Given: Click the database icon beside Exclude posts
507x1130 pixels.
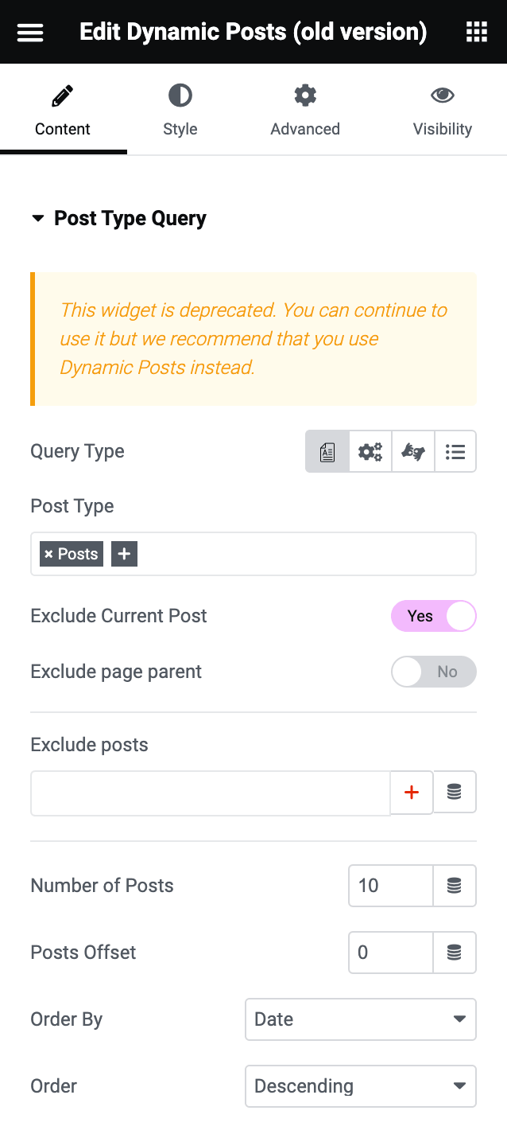Looking at the screenshot, I should [455, 792].
